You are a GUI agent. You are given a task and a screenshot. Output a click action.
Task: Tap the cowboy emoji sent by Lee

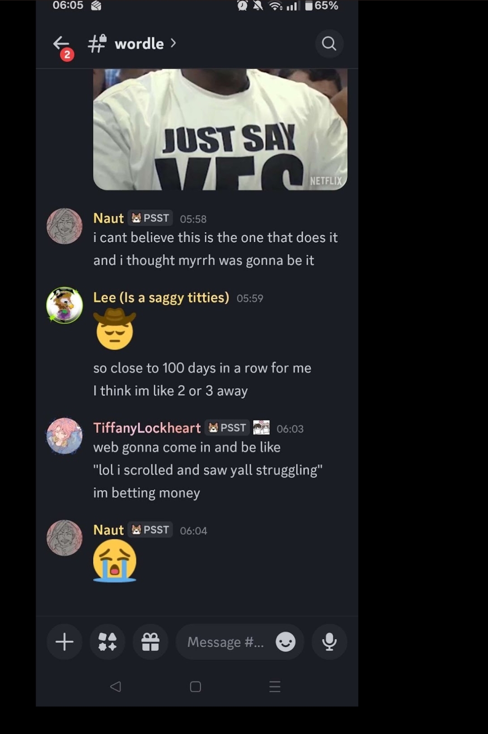coord(115,329)
